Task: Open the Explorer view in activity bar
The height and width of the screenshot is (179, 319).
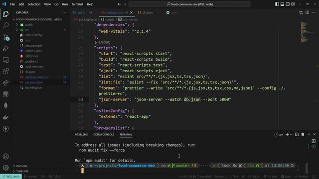Action: click(x=5, y=14)
